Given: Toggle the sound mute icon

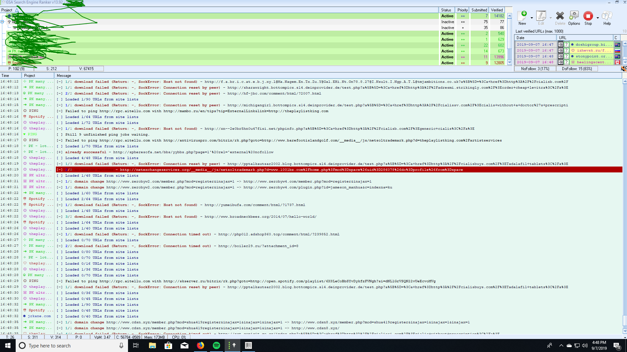Looking at the screenshot, I should tap(624, 69).
